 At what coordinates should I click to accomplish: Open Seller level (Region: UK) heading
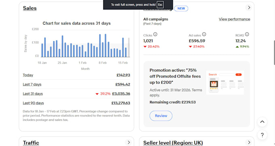tap(173, 143)
